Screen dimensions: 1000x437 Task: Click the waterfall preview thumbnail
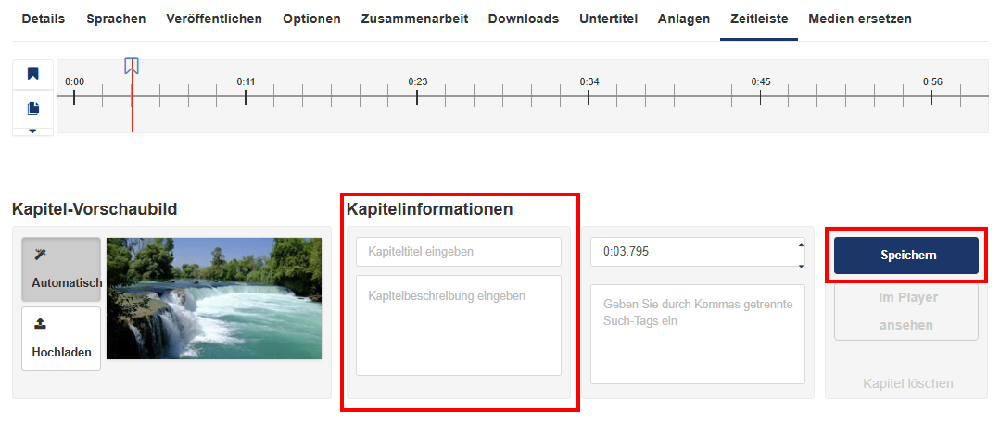click(214, 298)
